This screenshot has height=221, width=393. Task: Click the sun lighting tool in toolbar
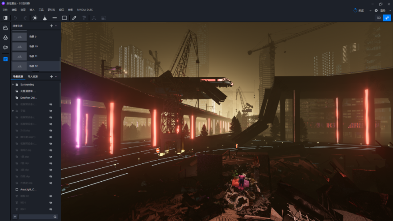point(35,18)
